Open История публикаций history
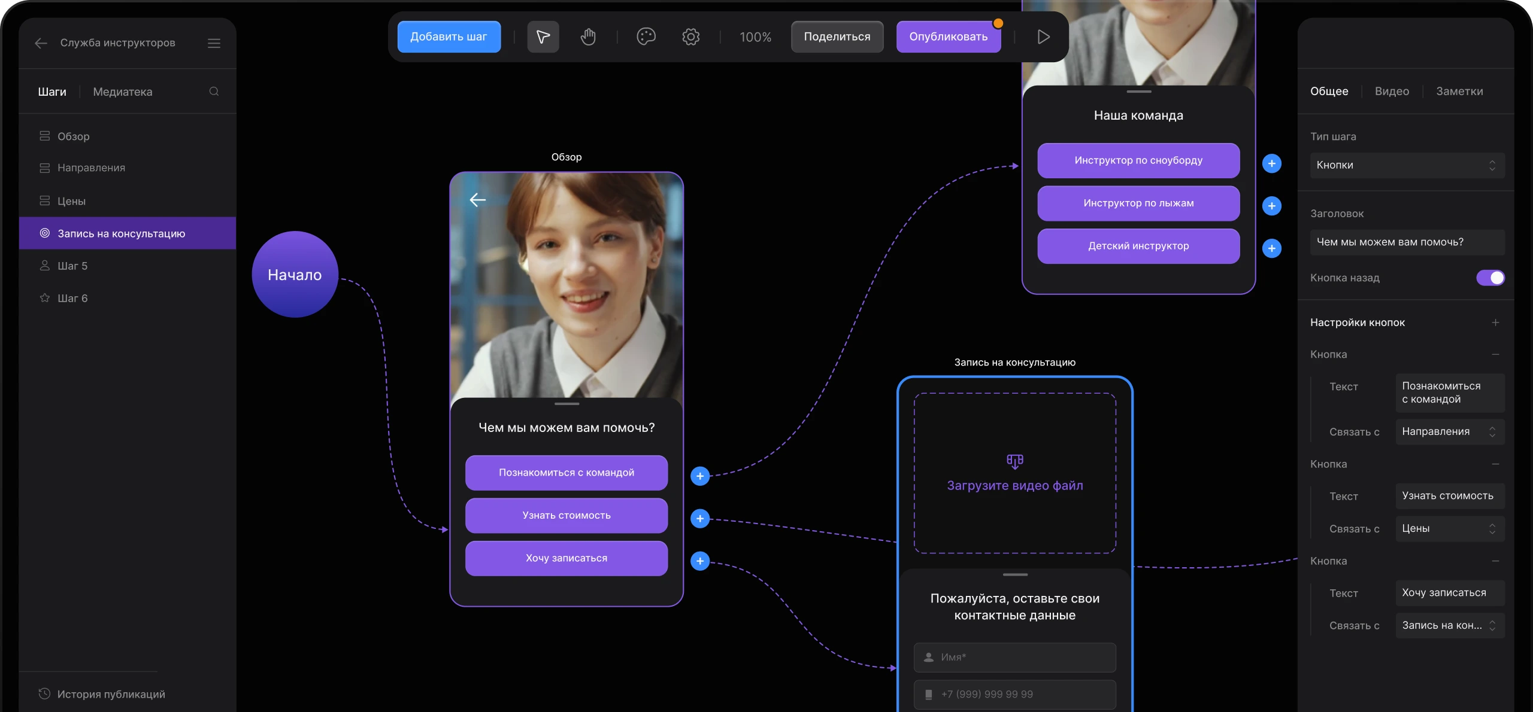 [102, 694]
